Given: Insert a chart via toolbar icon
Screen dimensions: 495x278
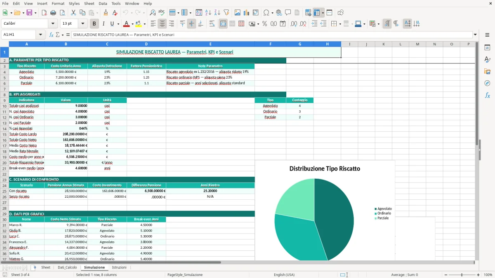Looking at the screenshot, I should coord(247,13).
